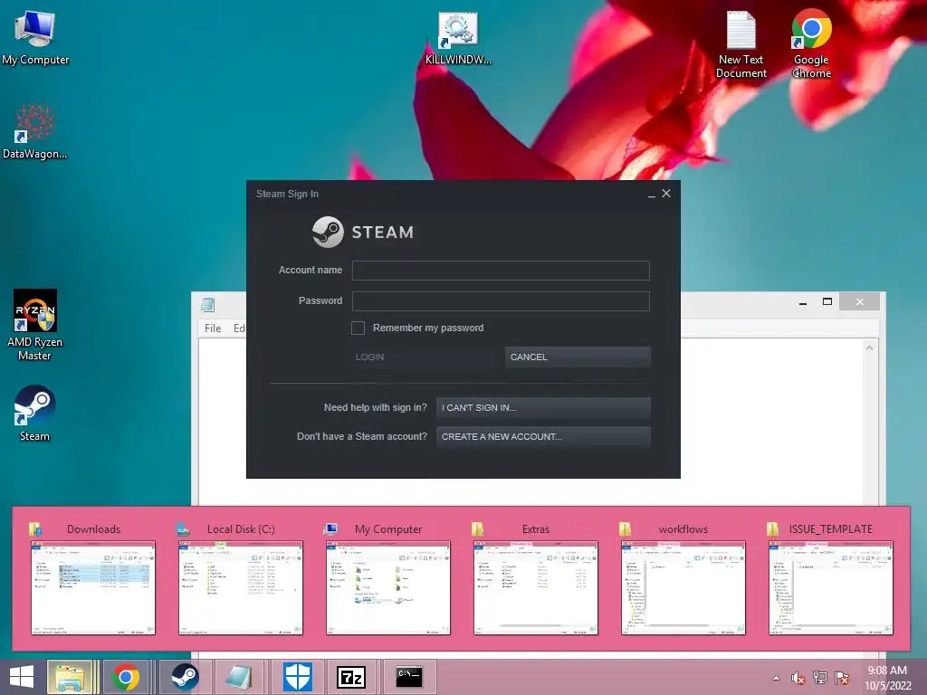The image size is (927, 695).
Task: Click the Account name input field
Action: 501,270
